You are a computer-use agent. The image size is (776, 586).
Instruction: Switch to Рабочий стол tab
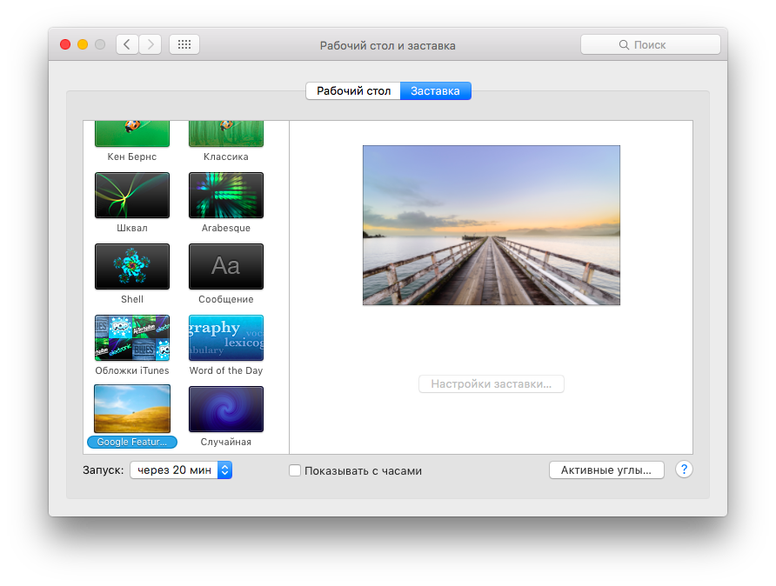coord(353,91)
